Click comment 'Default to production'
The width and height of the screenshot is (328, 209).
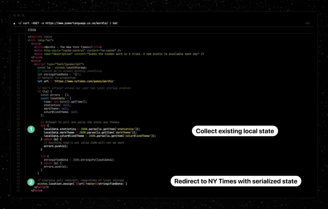pos(57,78)
